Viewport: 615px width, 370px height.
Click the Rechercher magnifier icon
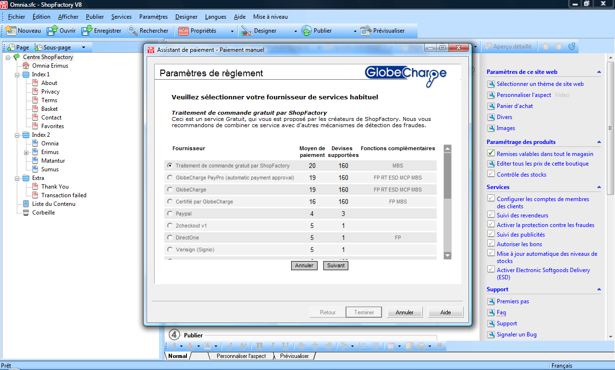tap(133, 31)
